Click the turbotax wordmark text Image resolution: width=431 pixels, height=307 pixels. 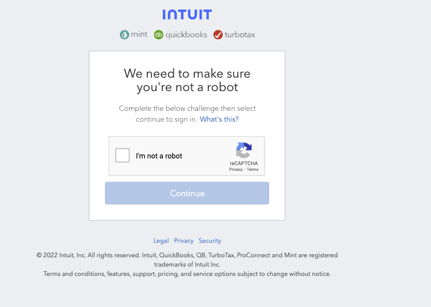click(239, 35)
